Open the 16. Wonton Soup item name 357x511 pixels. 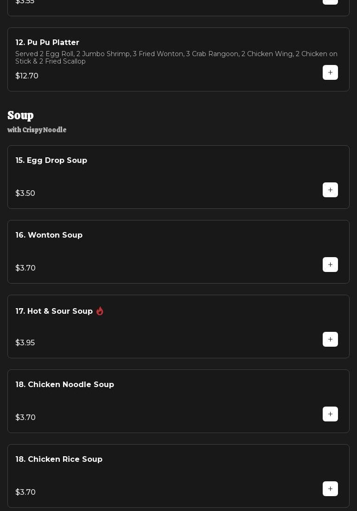click(49, 235)
